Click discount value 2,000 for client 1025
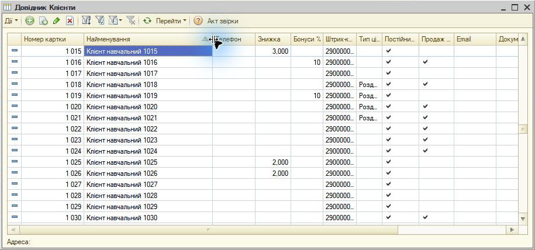535x250 pixels. point(280,162)
